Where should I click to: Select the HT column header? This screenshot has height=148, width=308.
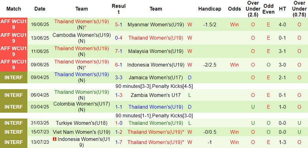coord(282,9)
